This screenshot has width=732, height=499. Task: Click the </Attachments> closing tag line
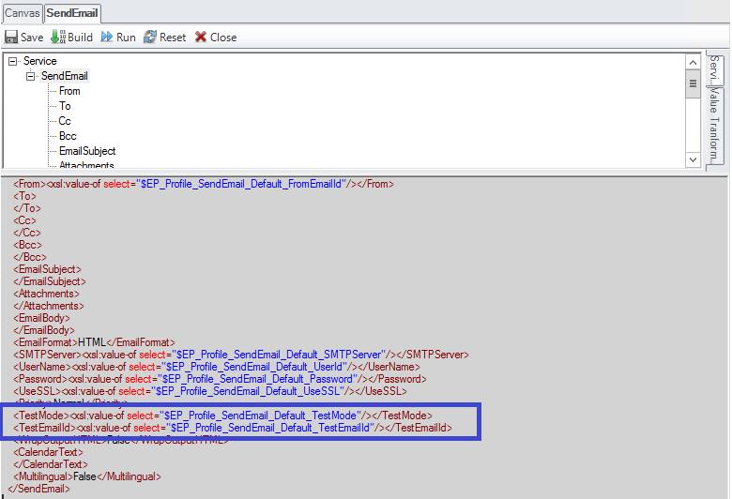click(49, 306)
